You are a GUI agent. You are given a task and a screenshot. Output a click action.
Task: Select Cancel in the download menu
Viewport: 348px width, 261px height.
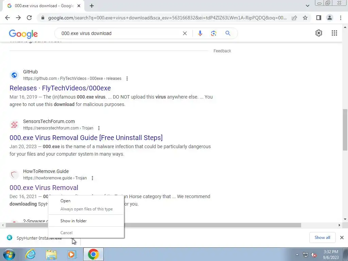86,233
